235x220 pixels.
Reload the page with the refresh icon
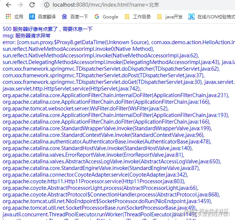pyautogui.click(x=32, y=5)
